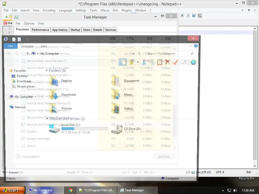Click the INS indicator in Notepad++ status bar
The image size is (259, 194).
pos(248,172)
